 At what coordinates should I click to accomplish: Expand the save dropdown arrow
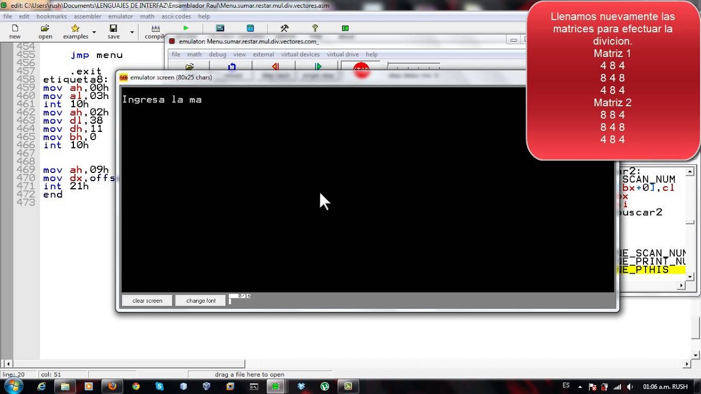pos(131,33)
